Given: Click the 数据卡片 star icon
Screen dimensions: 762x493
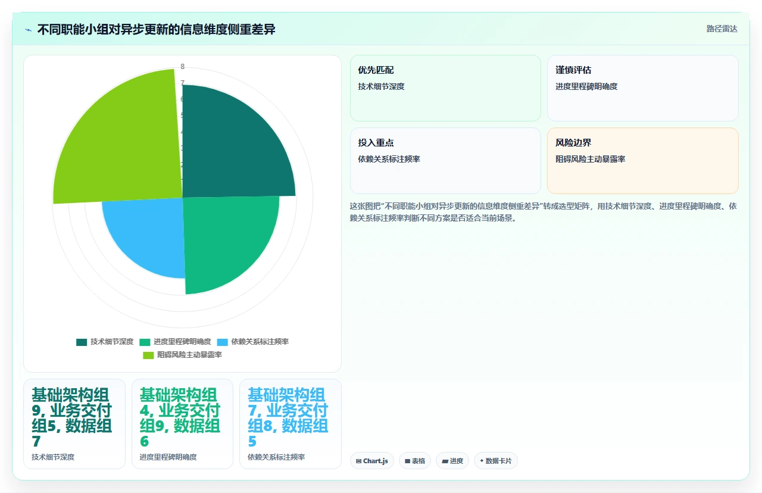Looking at the screenshot, I should pyautogui.click(x=482, y=461).
